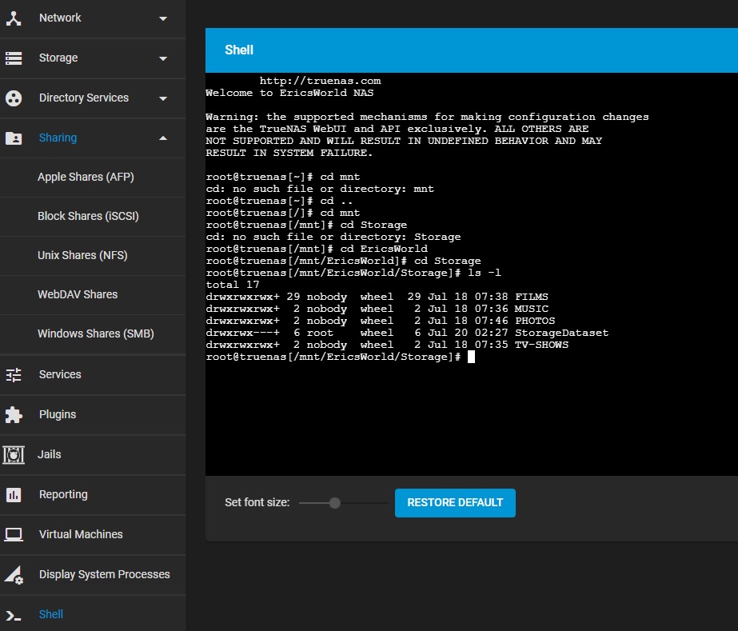Click the Services sliders icon
The width and height of the screenshot is (738, 631).
pyautogui.click(x=13, y=374)
